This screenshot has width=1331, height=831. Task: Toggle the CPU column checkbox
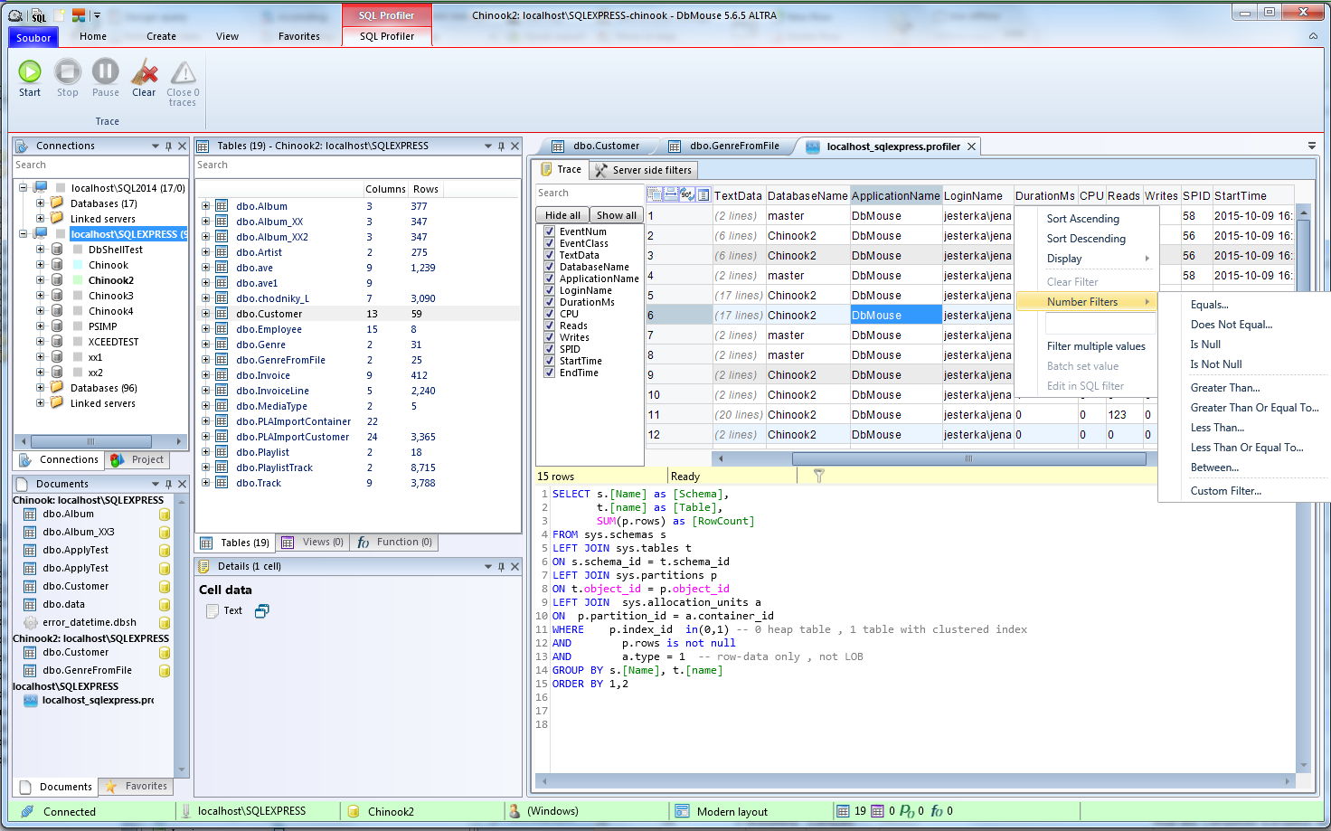(550, 314)
